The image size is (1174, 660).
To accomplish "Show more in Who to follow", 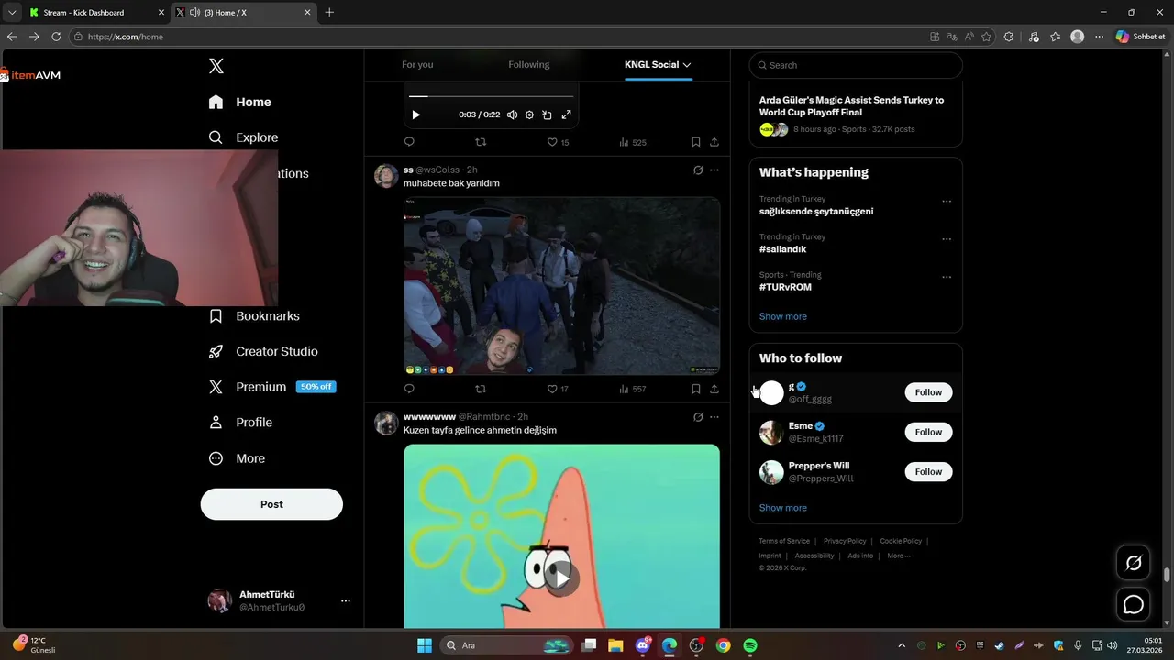I will (x=783, y=508).
